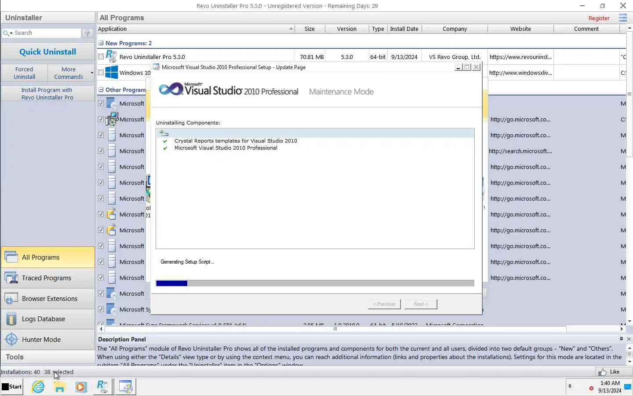Click the horizontal scroll-right arrow
The height and width of the screenshot is (396, 633).
622,329
